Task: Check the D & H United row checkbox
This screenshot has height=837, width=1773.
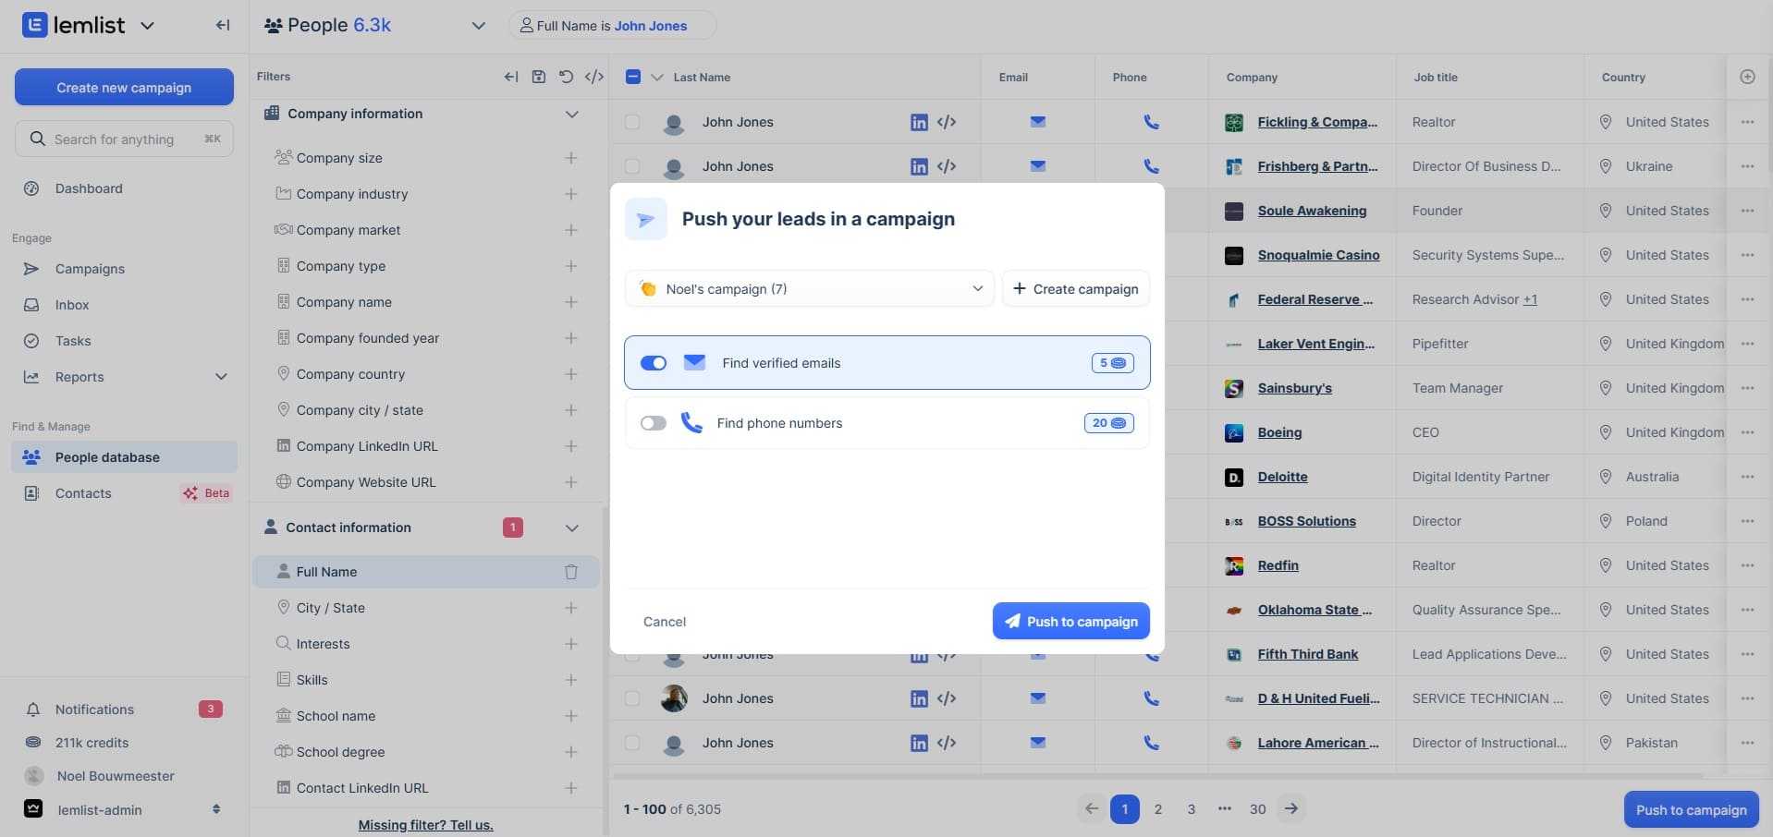Action: point(632,698)
